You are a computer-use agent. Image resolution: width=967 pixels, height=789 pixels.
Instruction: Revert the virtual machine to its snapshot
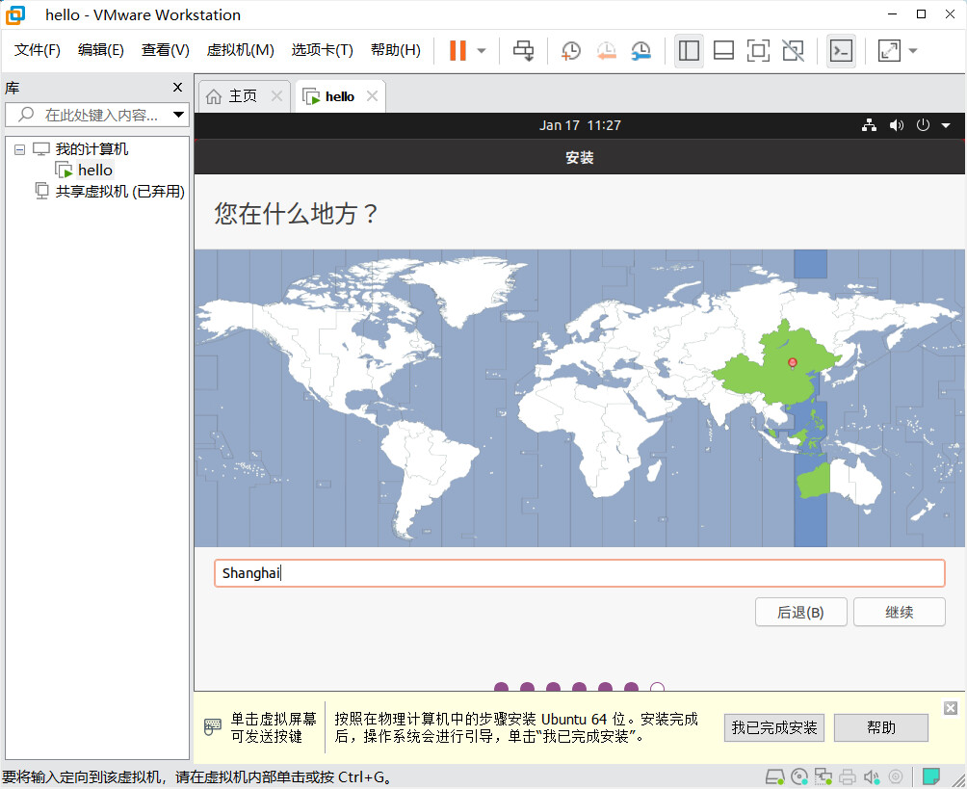(x=606, y=51)
